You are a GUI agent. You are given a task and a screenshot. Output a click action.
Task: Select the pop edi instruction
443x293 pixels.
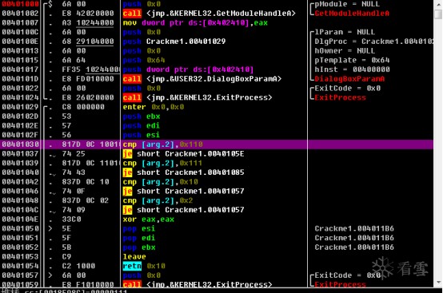[x=139, y=238]
